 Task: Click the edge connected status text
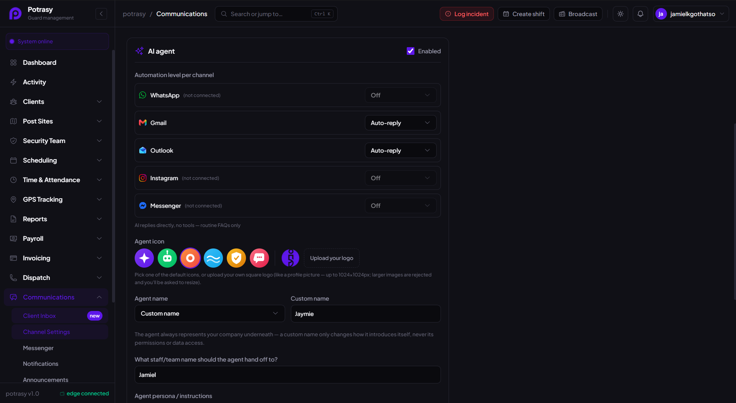click(87, 393)
